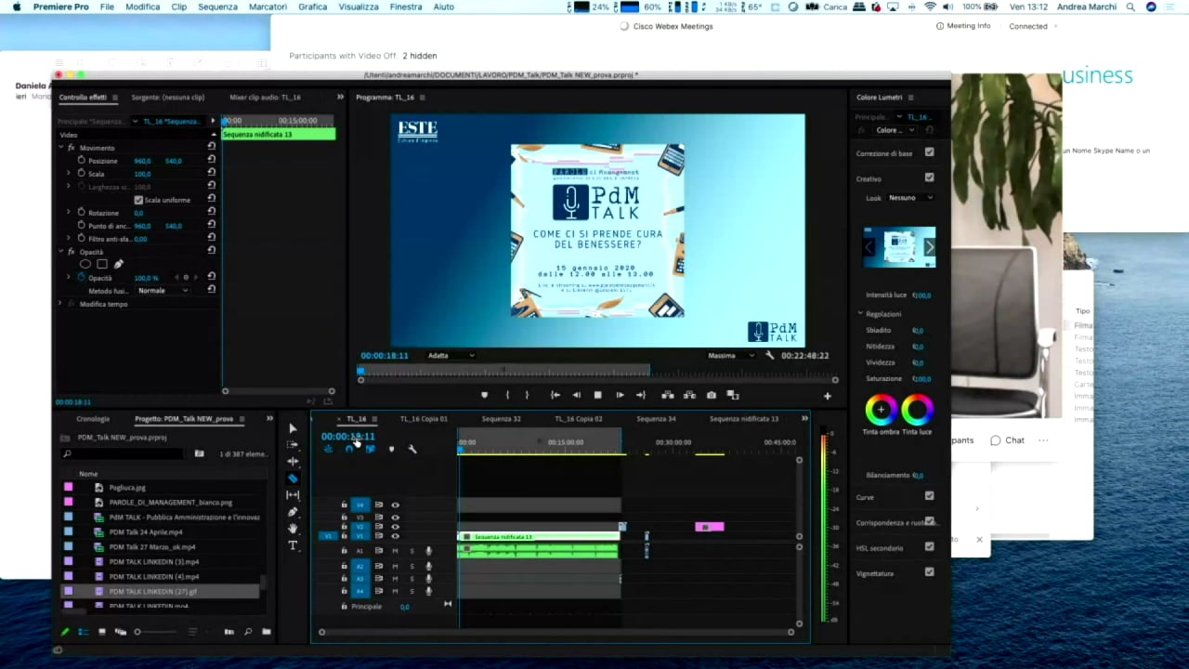
Task: Click Extract button in program monitor
Action: 689,395
